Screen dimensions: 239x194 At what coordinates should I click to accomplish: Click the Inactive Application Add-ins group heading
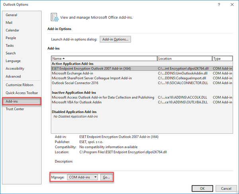click(74, 92)
